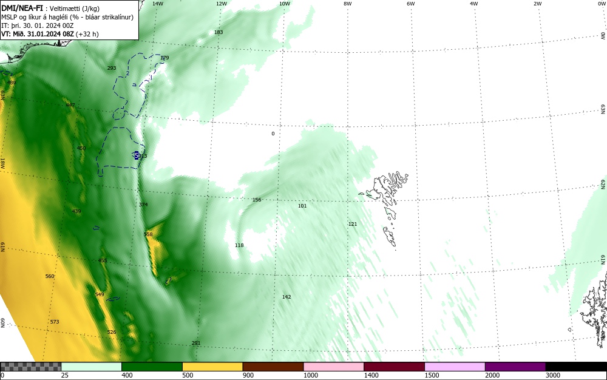Click the 12W longitude label
607x380 pixels.
(221, 4)
